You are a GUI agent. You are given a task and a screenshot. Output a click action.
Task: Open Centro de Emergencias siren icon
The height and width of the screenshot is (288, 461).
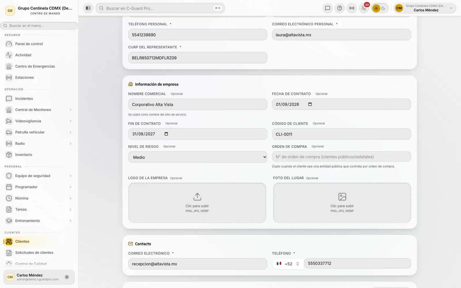click(x=9, y=66)
